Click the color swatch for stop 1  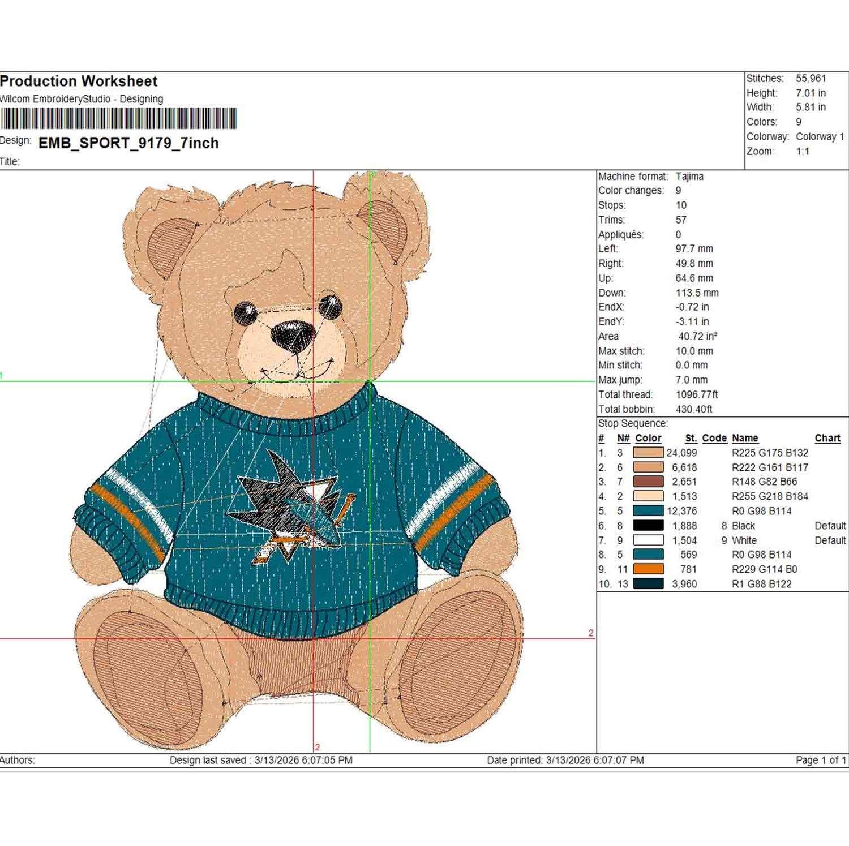(x=648, y=453)
